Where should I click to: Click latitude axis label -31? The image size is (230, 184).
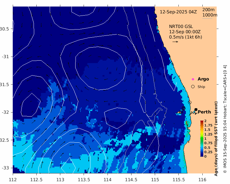tap(5, 57)
